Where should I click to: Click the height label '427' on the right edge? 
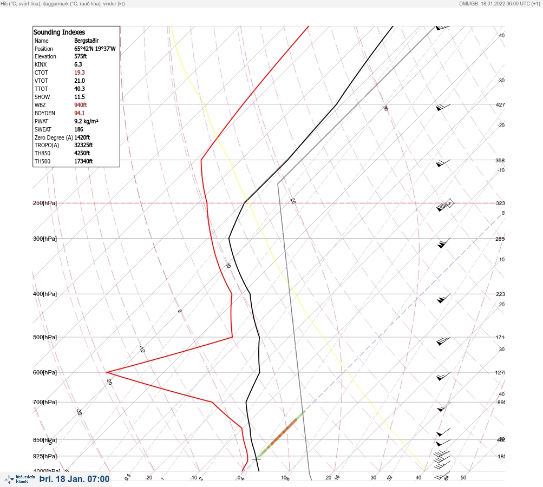[x=500, y=104]
